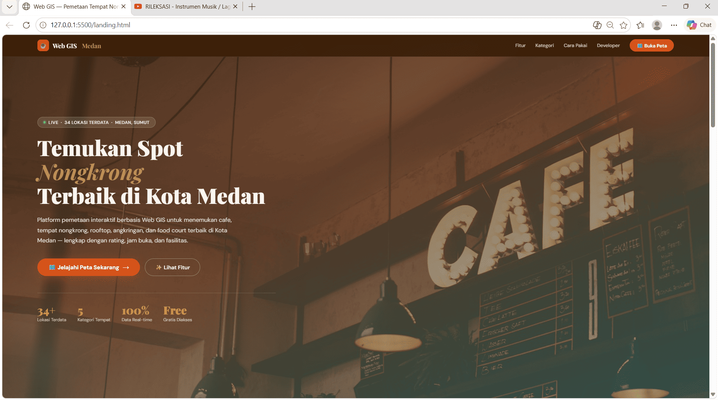Open the browser profile avatar
The image size is (718, 400).
[657, 25]
